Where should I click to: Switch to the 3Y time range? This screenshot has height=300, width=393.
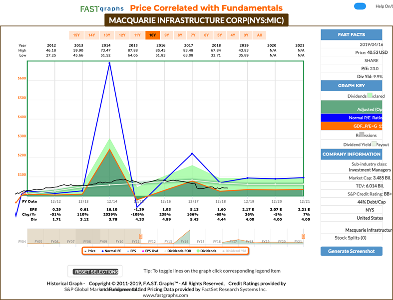point(246,35)
